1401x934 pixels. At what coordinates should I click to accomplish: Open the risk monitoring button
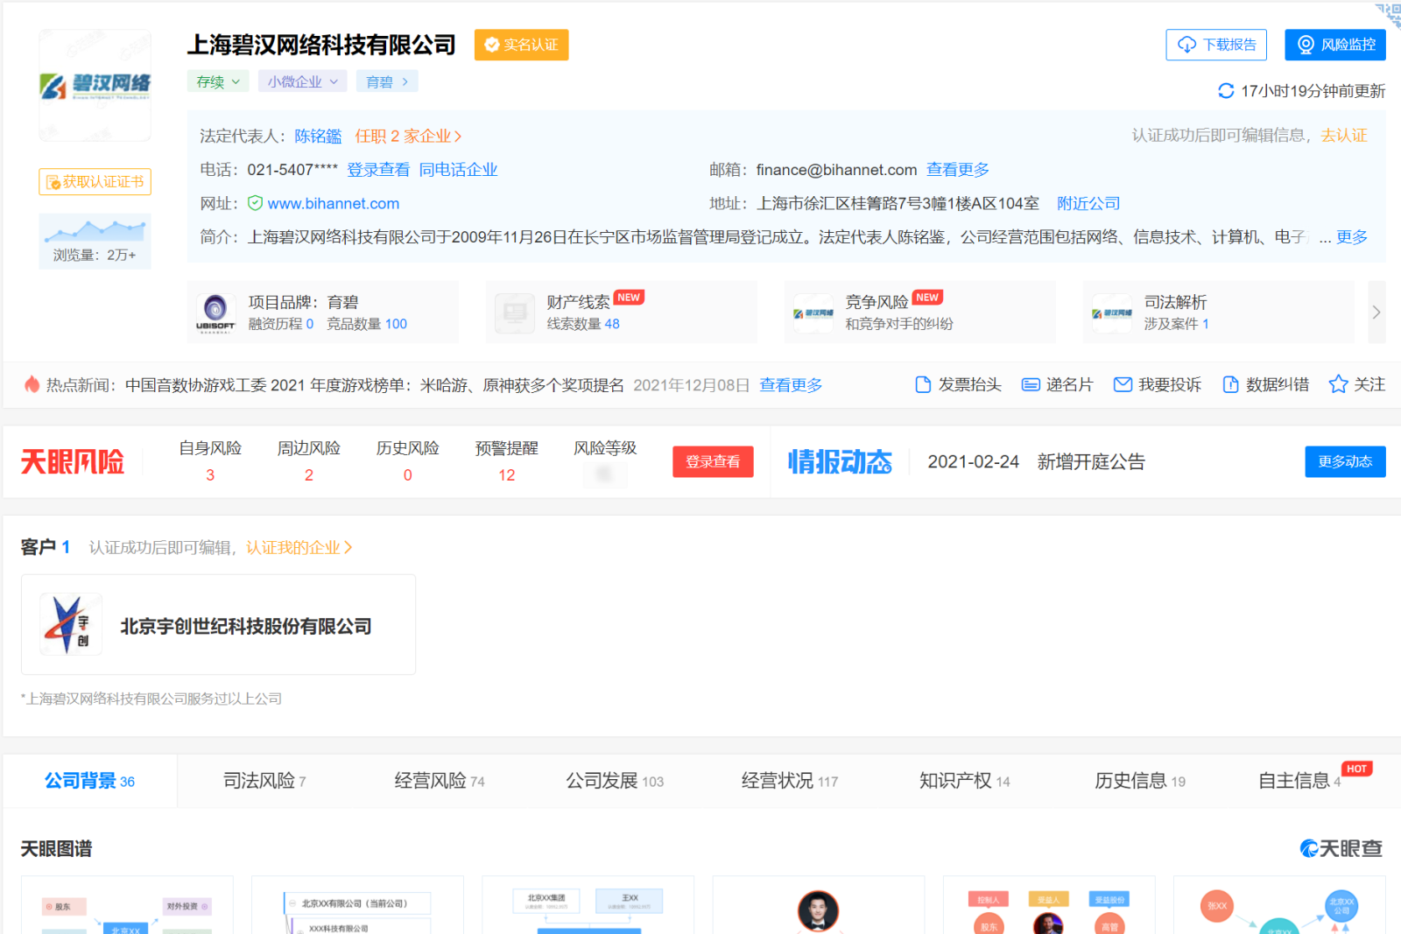[1335, 45]
